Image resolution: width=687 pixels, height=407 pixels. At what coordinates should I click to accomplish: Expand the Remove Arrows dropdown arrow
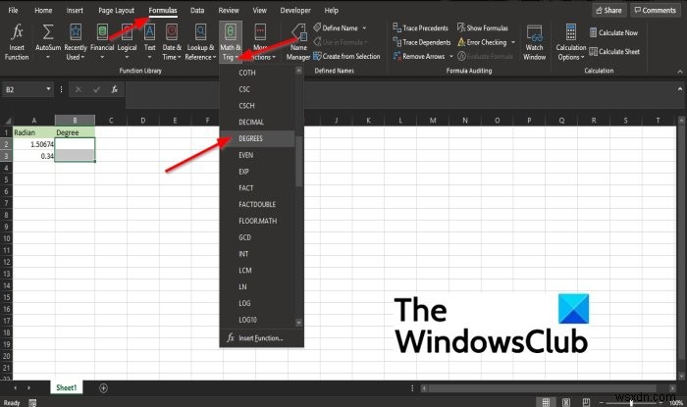450,57
